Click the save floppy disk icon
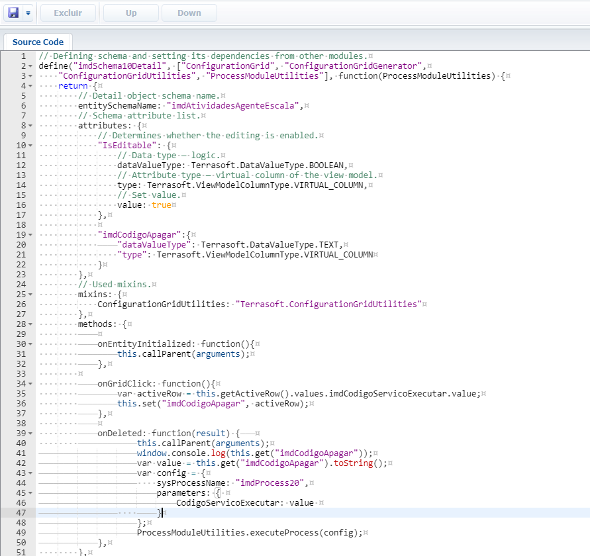This screenshot has height=556, width=590. tap(13, 13)
